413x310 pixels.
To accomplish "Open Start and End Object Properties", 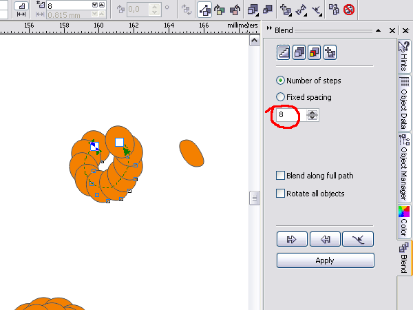I will (301, 10).
